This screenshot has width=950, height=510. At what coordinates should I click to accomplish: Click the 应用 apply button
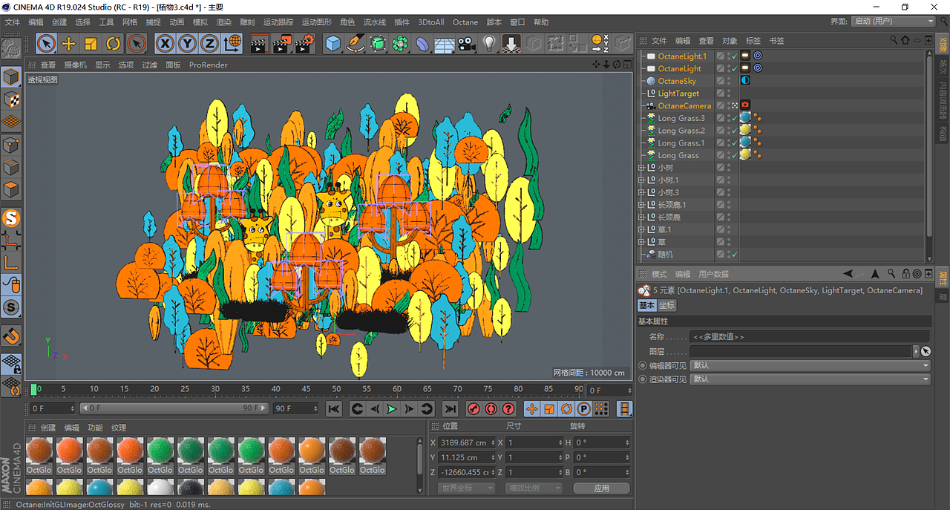pos(601,488)
